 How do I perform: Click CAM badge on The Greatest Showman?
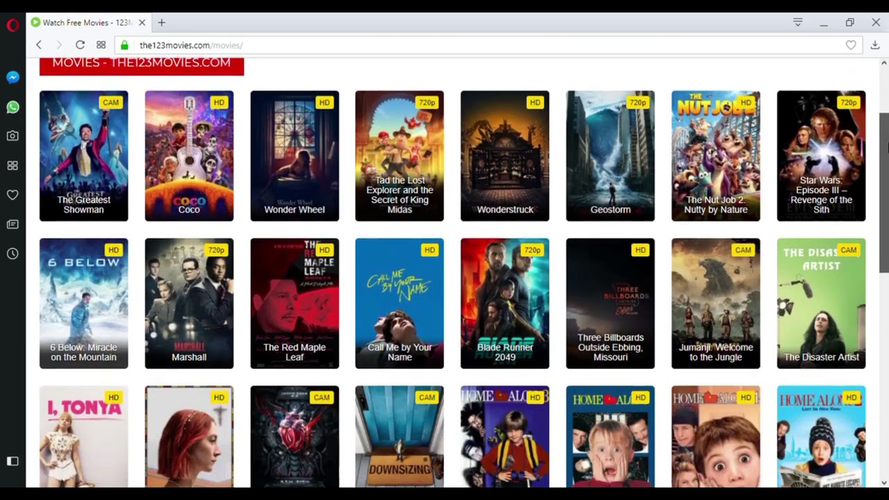tap(110, 102)
